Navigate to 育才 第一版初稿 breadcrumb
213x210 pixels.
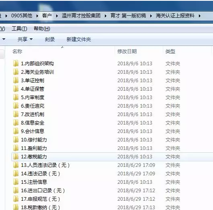(128, 16)
